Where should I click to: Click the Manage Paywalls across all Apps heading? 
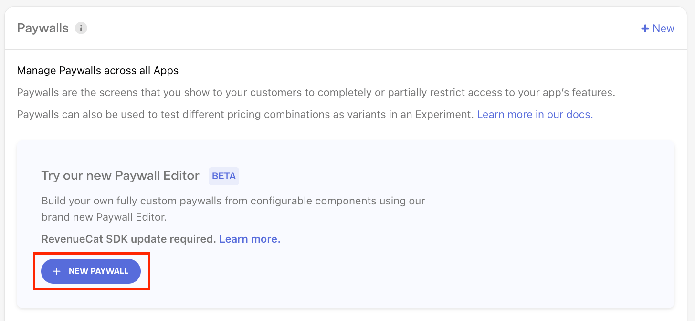tap(97, 70)
